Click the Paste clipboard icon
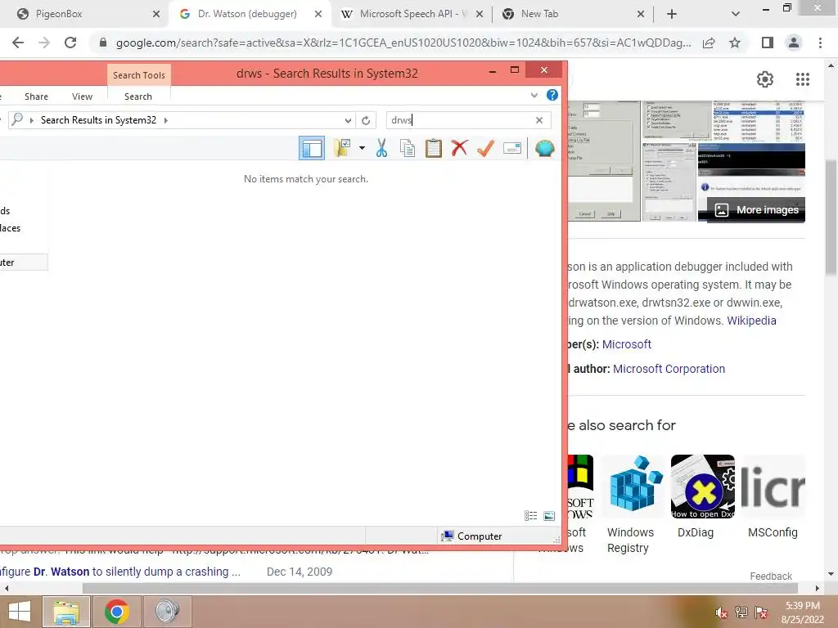 pos(434,148)
